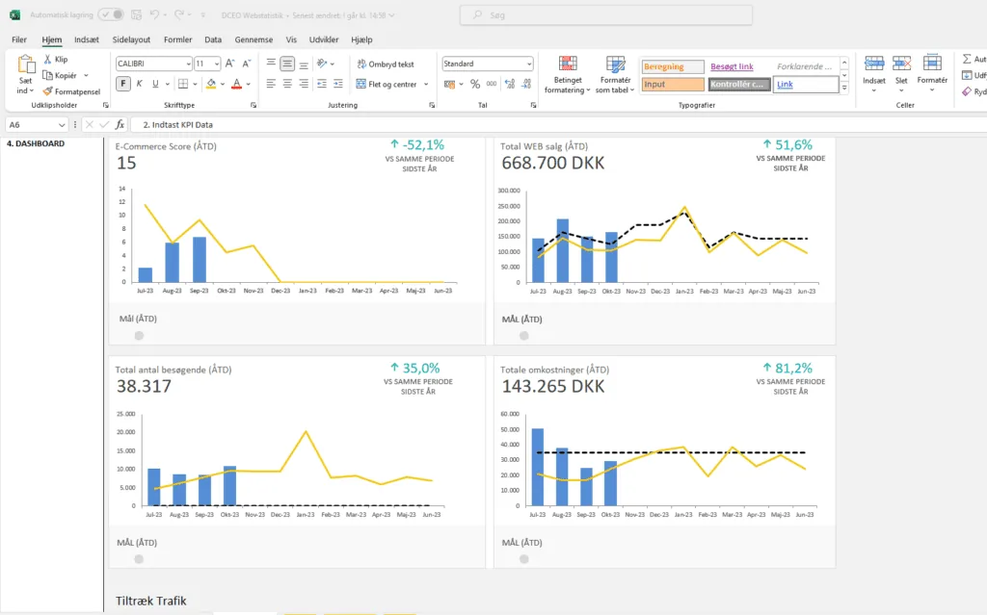Switch to the Gennemse tab
The width and height of the screenshot is (987, 615).
[x=253, y=39]
